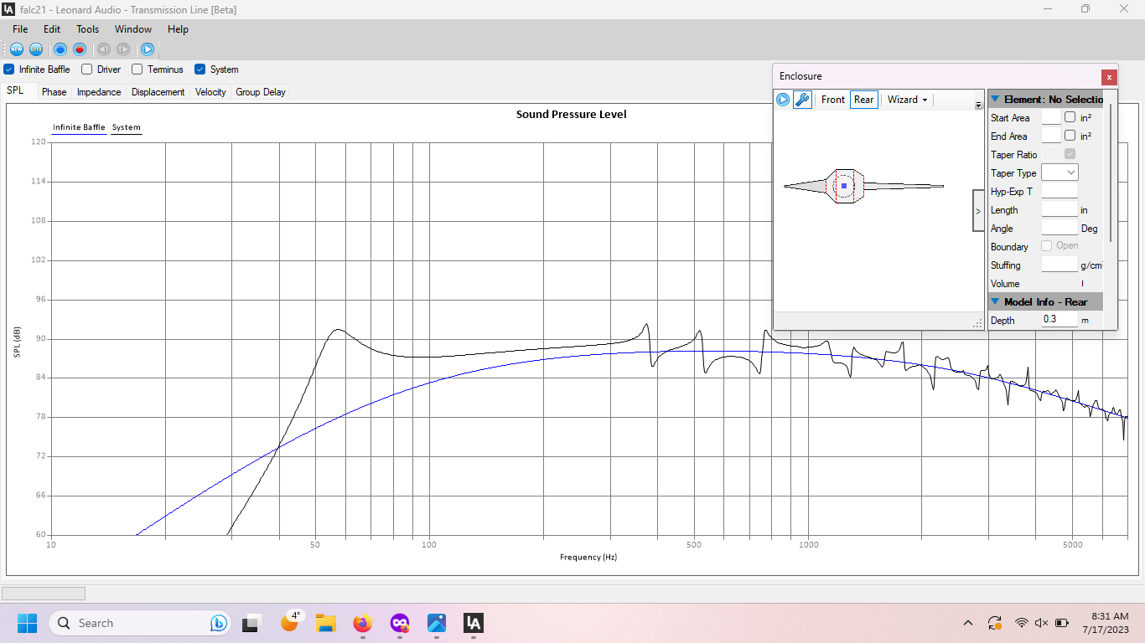Open the Edit menu

(52, 28)
